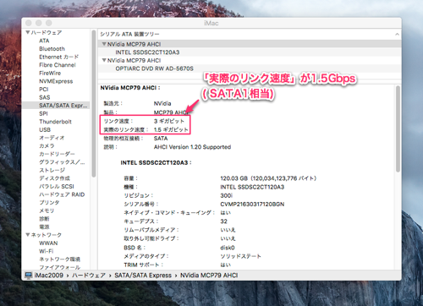The image size is (423, 306).
Task: Collapse the ネットワーク section in sidebar
Action: click(28, 235)
